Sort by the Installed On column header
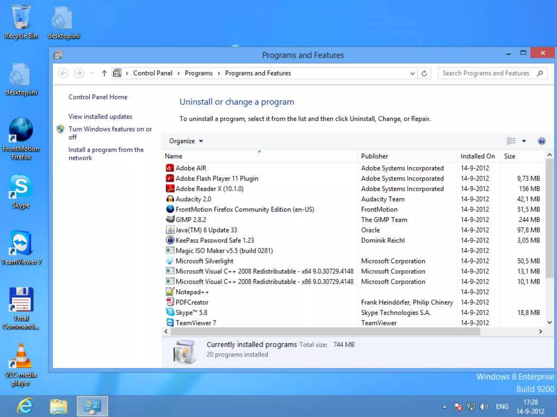This screenshot has height=417, width=557. pyautogui.click(x=479, y=156)
